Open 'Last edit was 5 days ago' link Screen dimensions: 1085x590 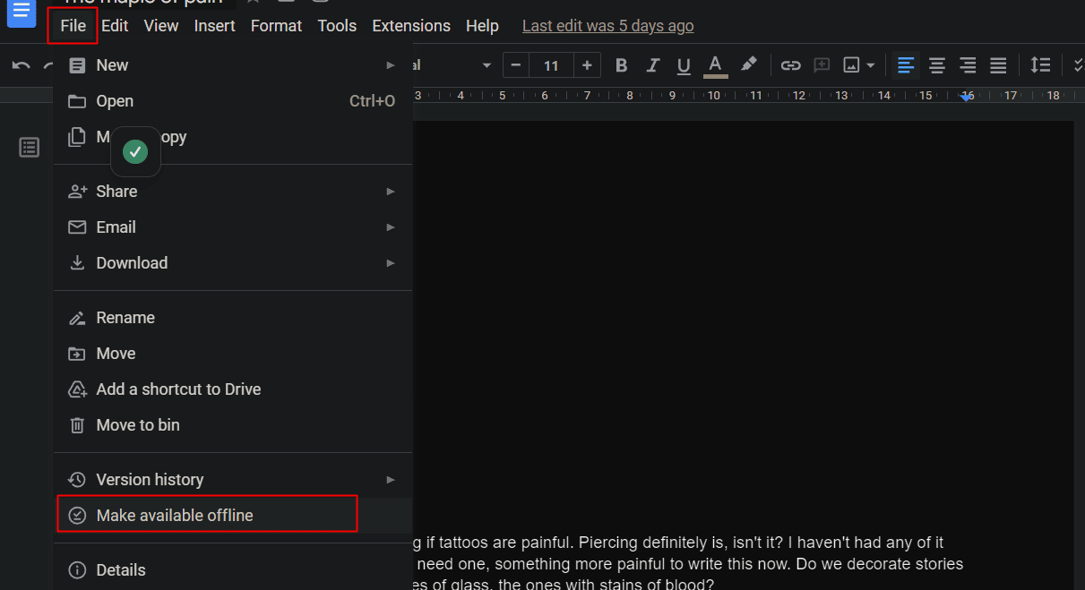608,26
